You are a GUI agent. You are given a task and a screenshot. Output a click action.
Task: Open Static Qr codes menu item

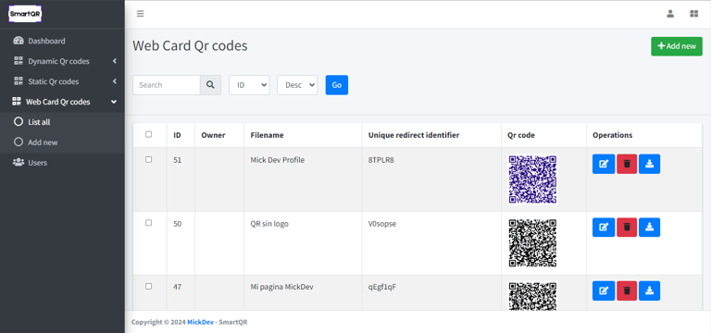(x=62, y=81)
